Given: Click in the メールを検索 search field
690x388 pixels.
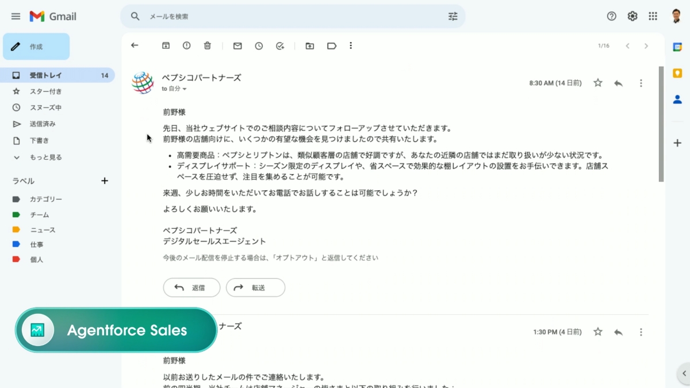Looking at the screenshot, I should tap(293, 16).
